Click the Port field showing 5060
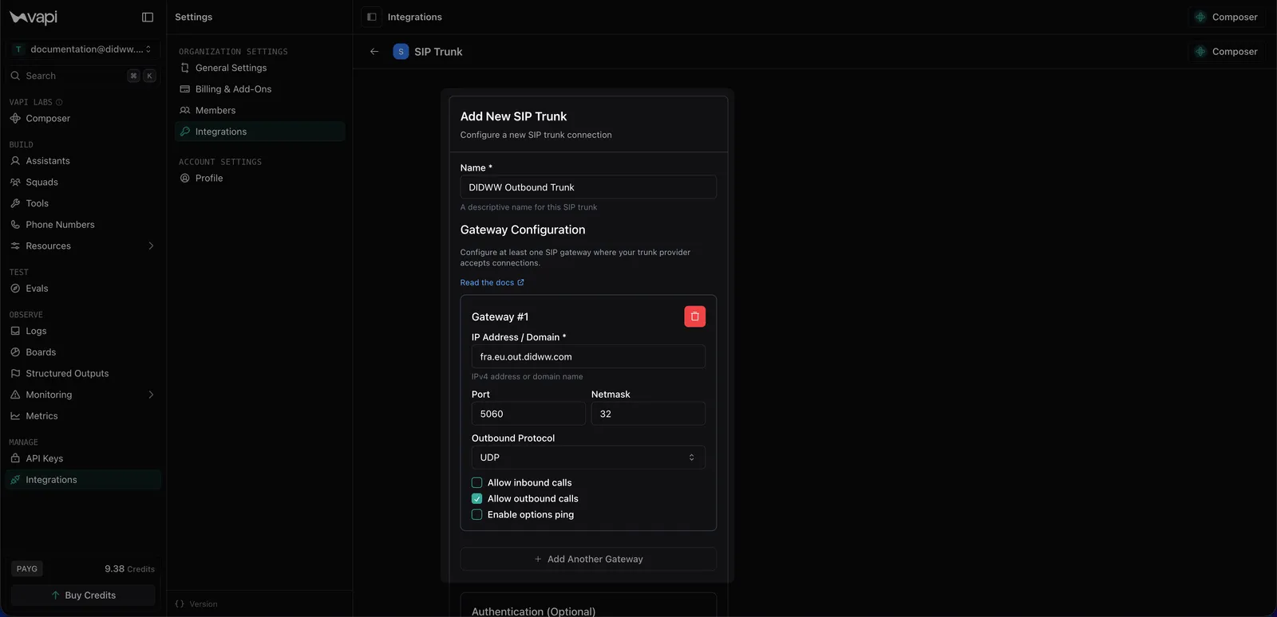Viewport: 1277px width, 617px height. 528,414
